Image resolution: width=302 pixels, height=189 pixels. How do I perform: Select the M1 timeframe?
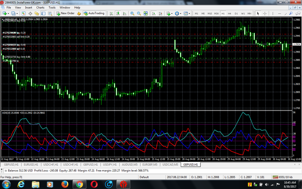point(196,14)
